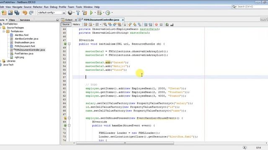This screenshot has height=150, width=268.
Task: Click the Last Edit editor toolbar icon
Action: 85,25
